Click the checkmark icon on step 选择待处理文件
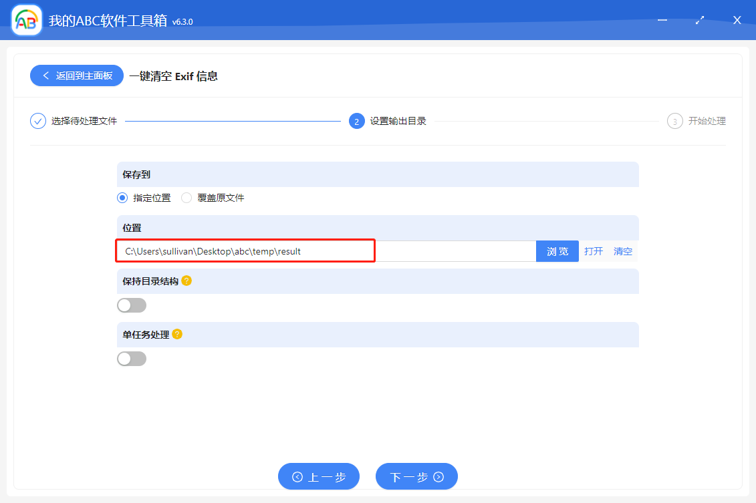Image resolution: width=756 pixels, height=503 pixels. coord(37,121)
